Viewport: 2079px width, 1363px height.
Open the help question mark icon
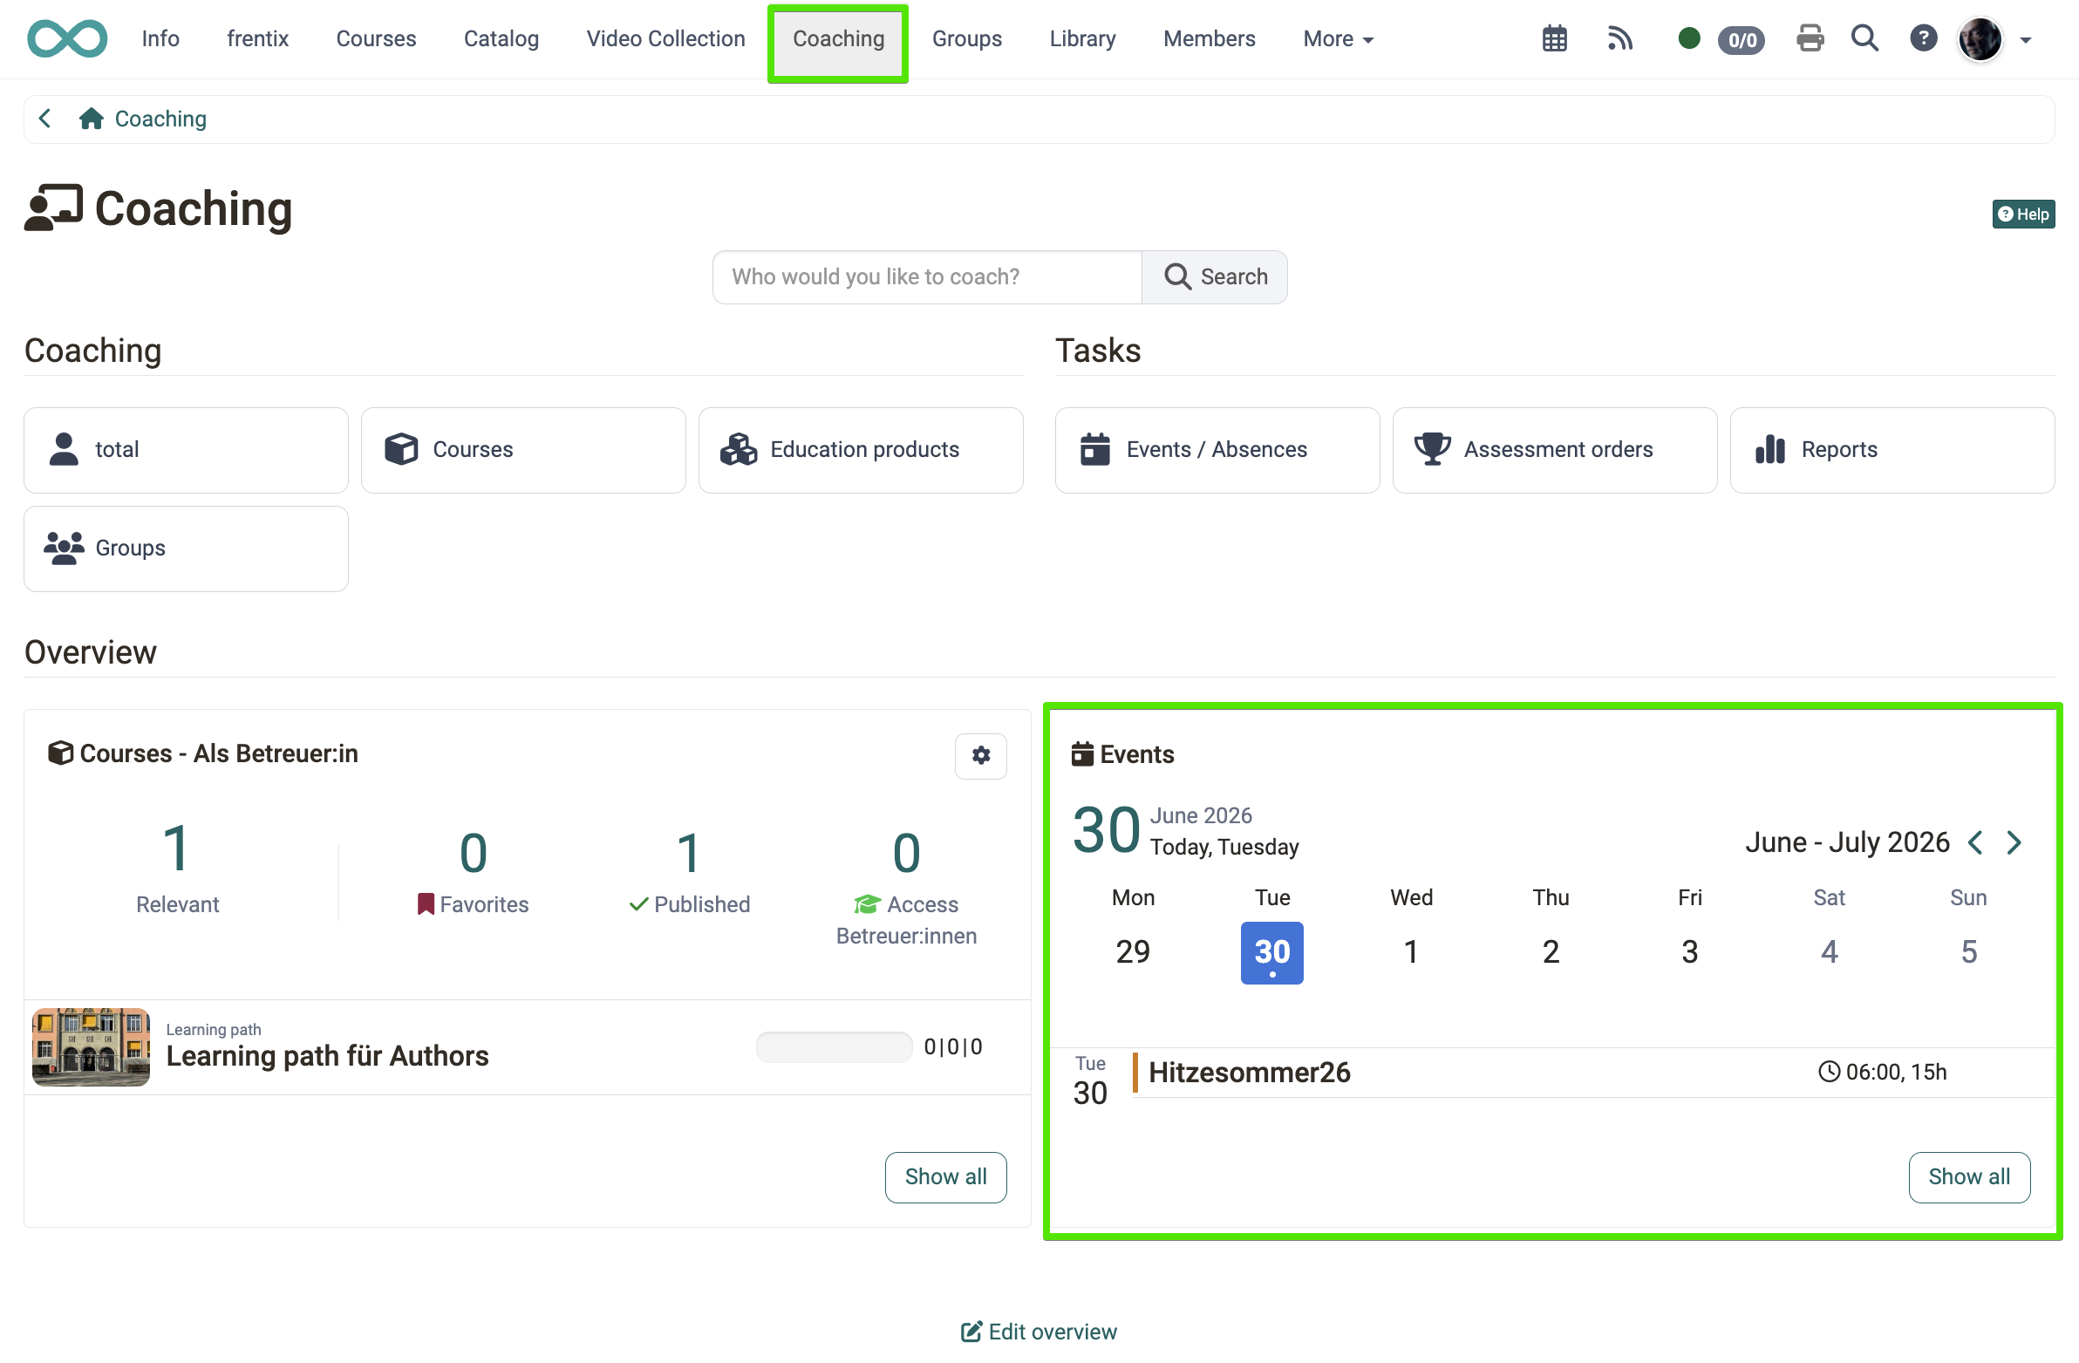(1923, 39)
